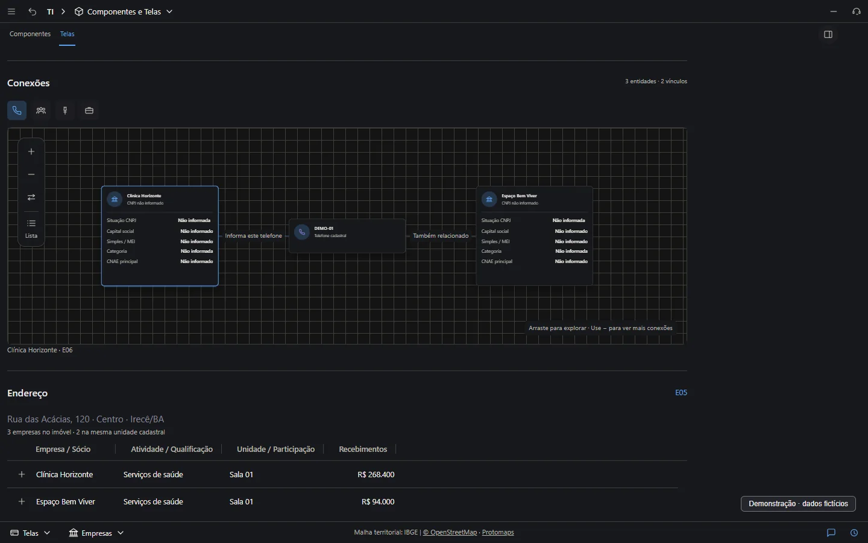Expand the Clínica Horizonte table row
Viewport: 868px width, 543px height.
point(22,475)
